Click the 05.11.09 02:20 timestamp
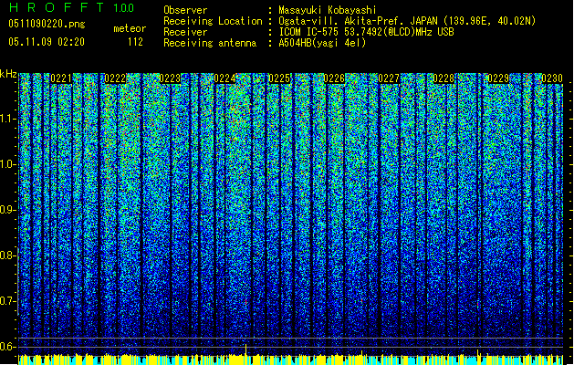This screenshot has height=365, width=574. pos(46,42)
